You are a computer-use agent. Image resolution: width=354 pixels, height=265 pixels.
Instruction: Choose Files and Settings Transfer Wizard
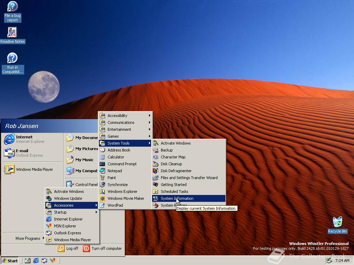[x=189, y=178]
